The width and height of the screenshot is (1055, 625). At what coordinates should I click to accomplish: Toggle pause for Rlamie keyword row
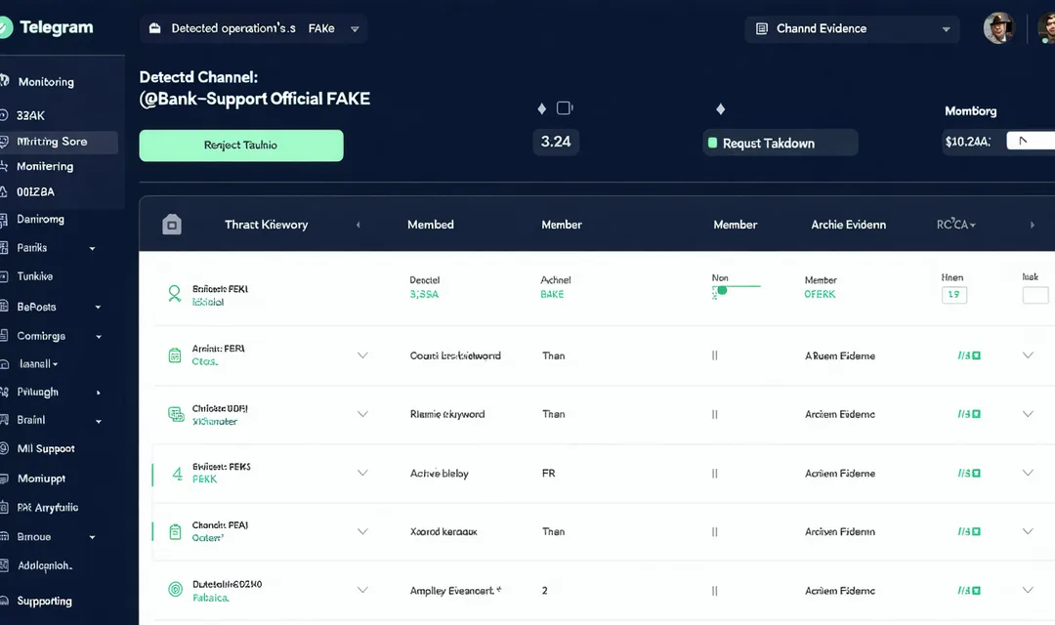(714, 414)
